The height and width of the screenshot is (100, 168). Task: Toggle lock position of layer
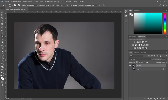[142, 62]
